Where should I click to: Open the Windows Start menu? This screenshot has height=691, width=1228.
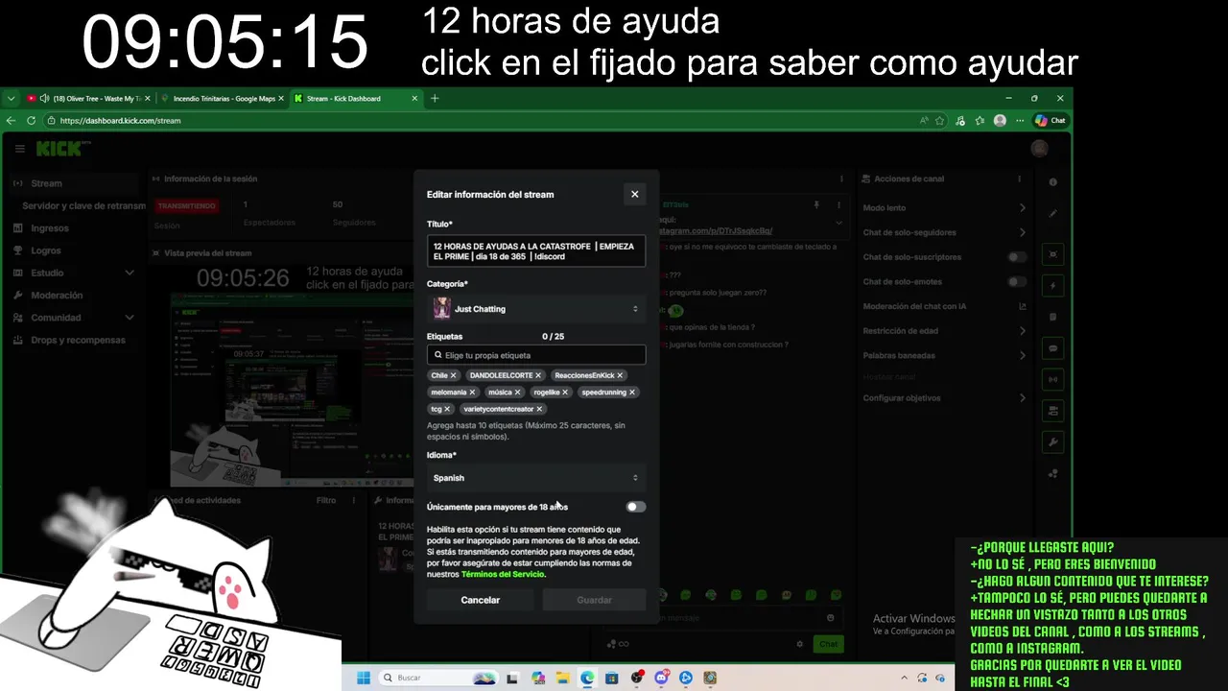click(x=364, y=678)
